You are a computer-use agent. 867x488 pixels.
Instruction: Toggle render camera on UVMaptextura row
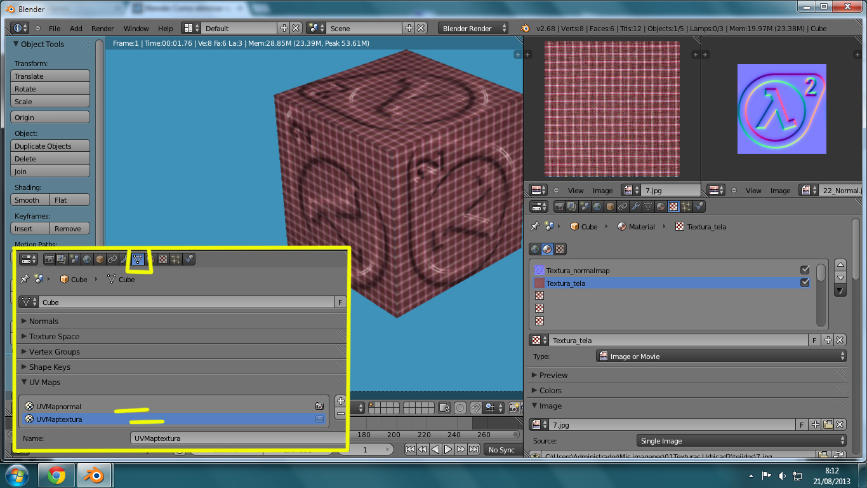[320, 419]
